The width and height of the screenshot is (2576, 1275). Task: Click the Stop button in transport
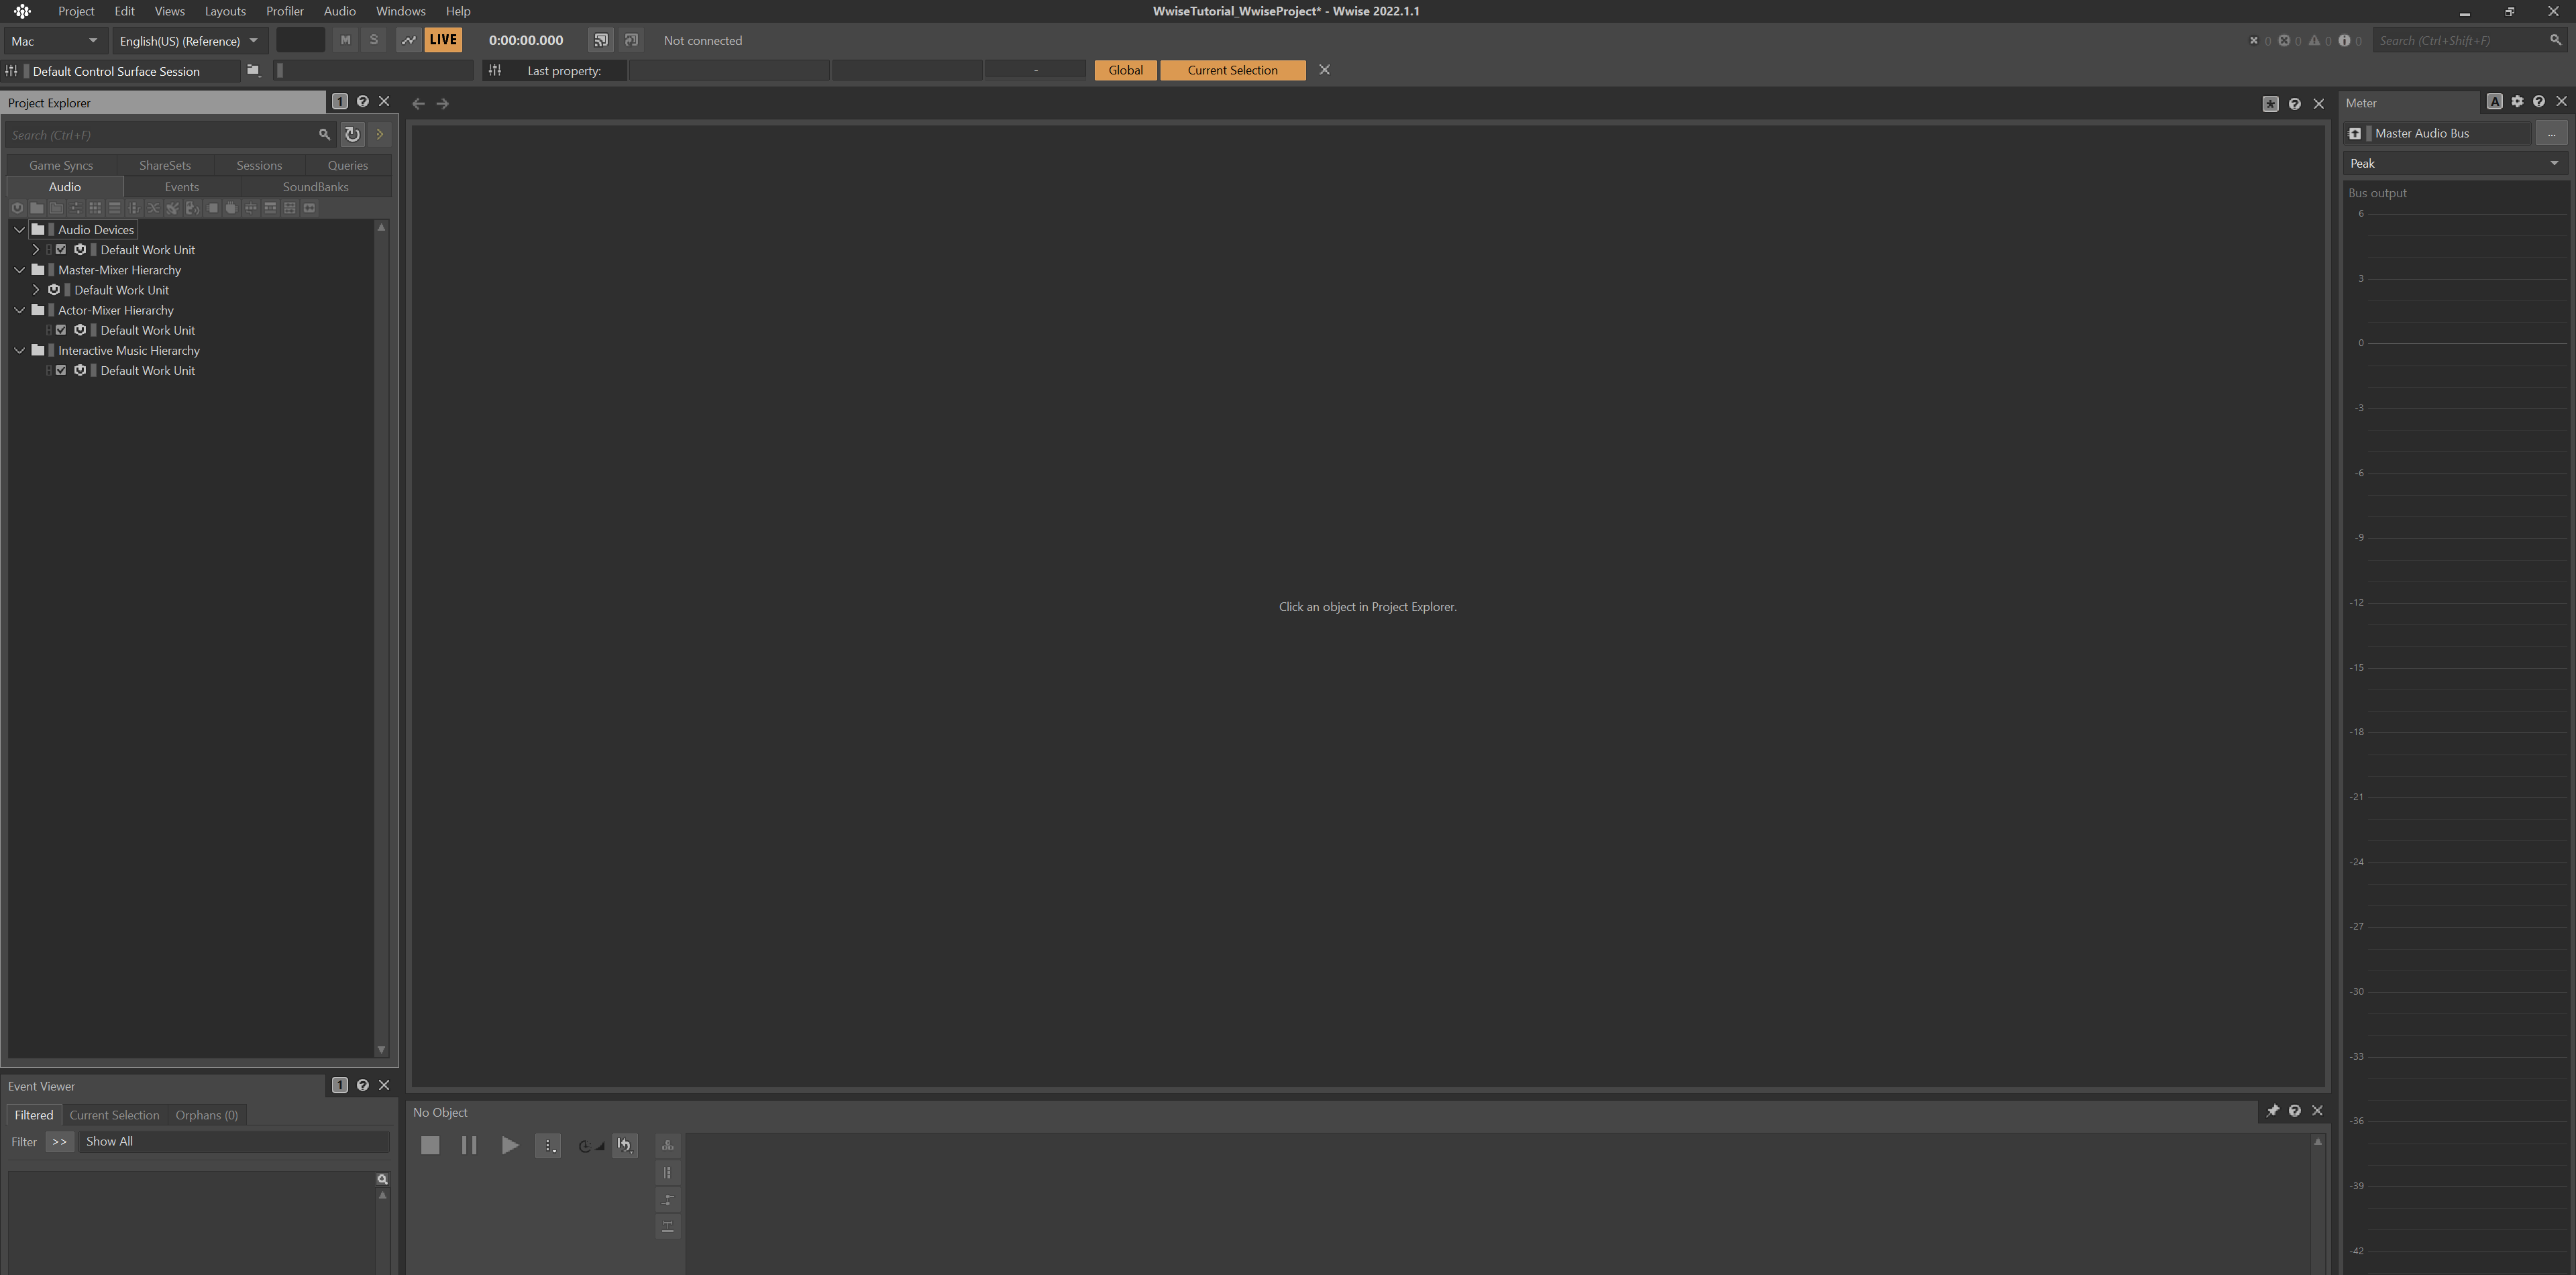coord(430,1145)
